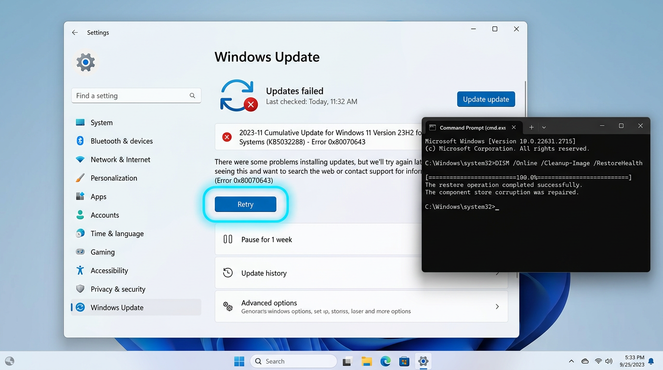Viewport: 663px width, 370px height.
Task: Launch Microsoft Edge from the taskbar
Action: click(385, 361)
